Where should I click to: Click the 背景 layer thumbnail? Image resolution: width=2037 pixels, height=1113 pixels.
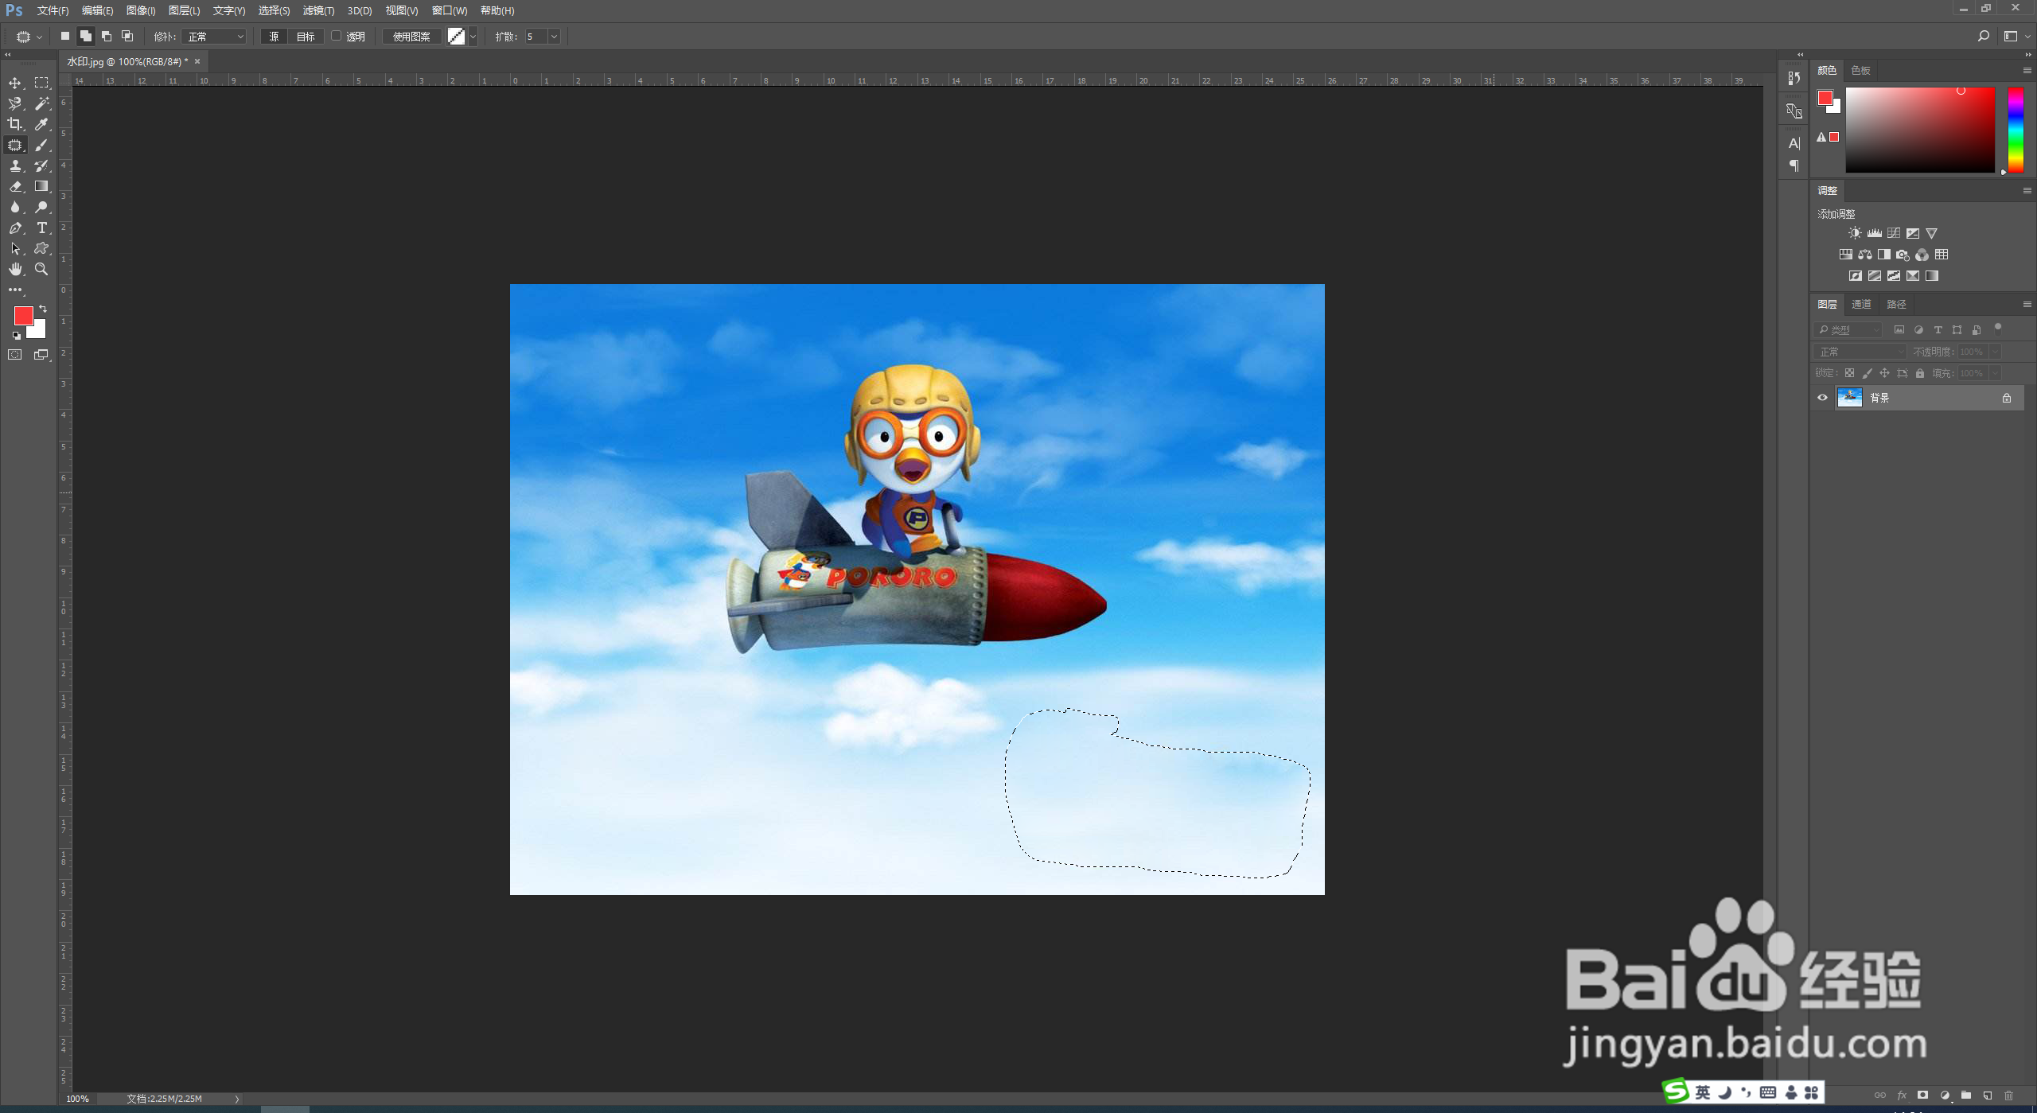click(x=1849, y=398)
